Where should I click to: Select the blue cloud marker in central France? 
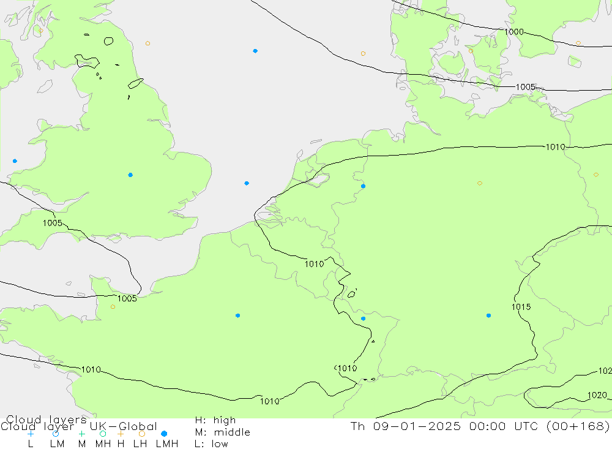[x=237, y=315]
